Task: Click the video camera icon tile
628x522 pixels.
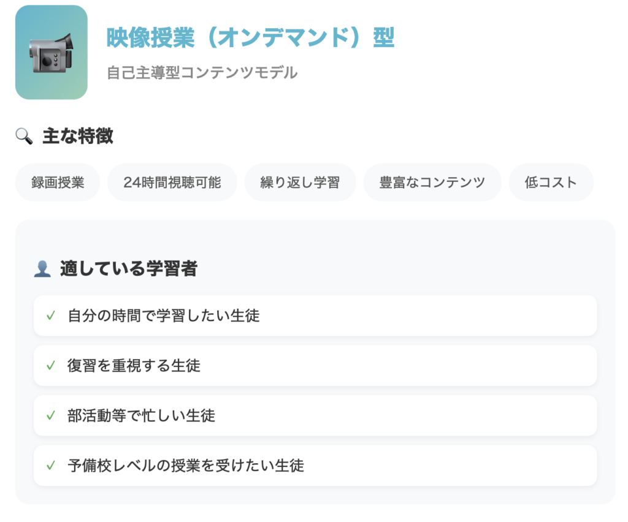Action: coord(52,53)
